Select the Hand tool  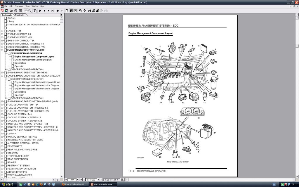tap(26, 11)
